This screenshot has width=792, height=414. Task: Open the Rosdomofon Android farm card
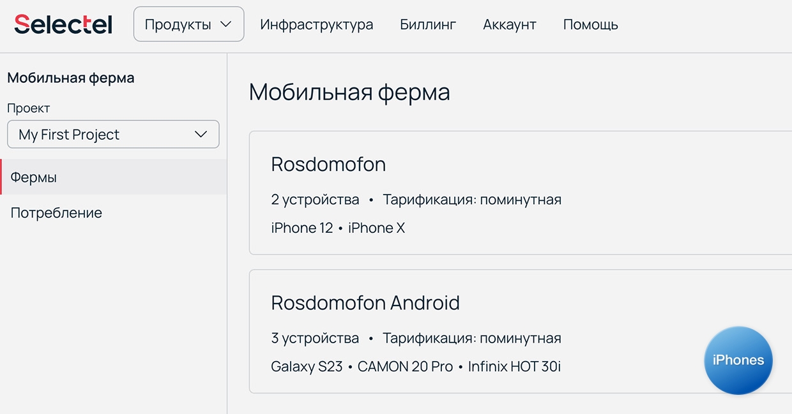pos(365,302)
